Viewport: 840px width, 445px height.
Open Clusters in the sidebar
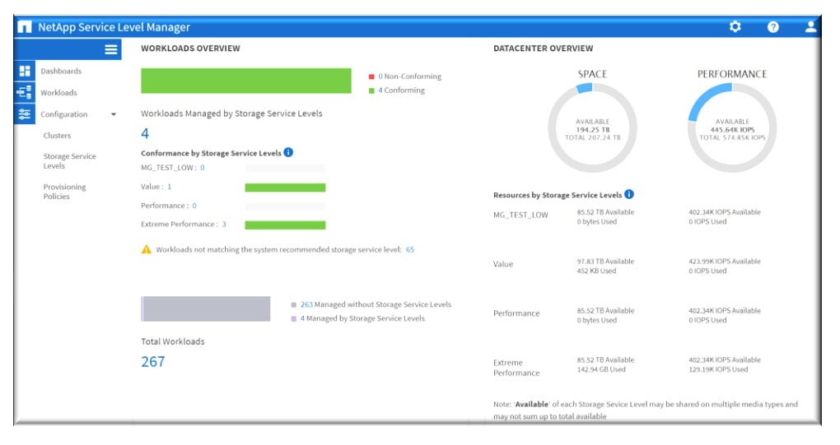coord(57,136)
